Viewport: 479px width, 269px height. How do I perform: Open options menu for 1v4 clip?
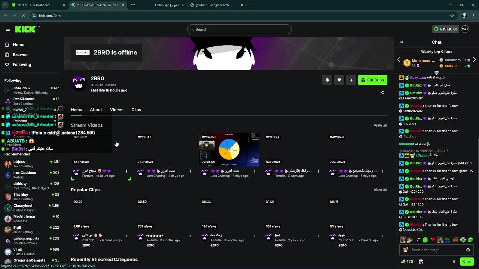pyautogui.click(x=318, y=236)
